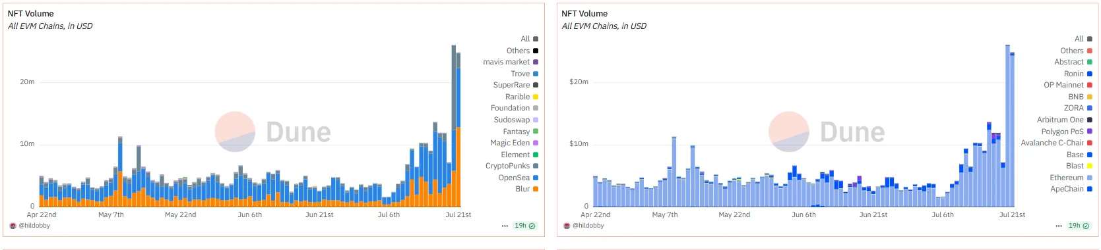Click the 20m y-axis label on marketplace chart
1101x250 pixels.
point(27,82)
